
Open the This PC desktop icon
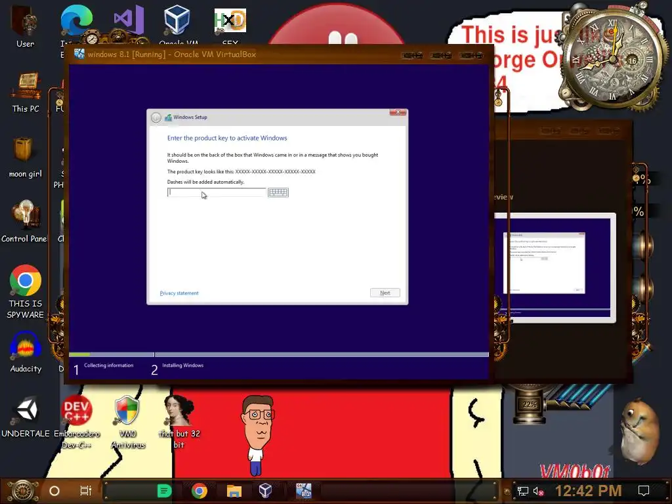tap(26, 92)
